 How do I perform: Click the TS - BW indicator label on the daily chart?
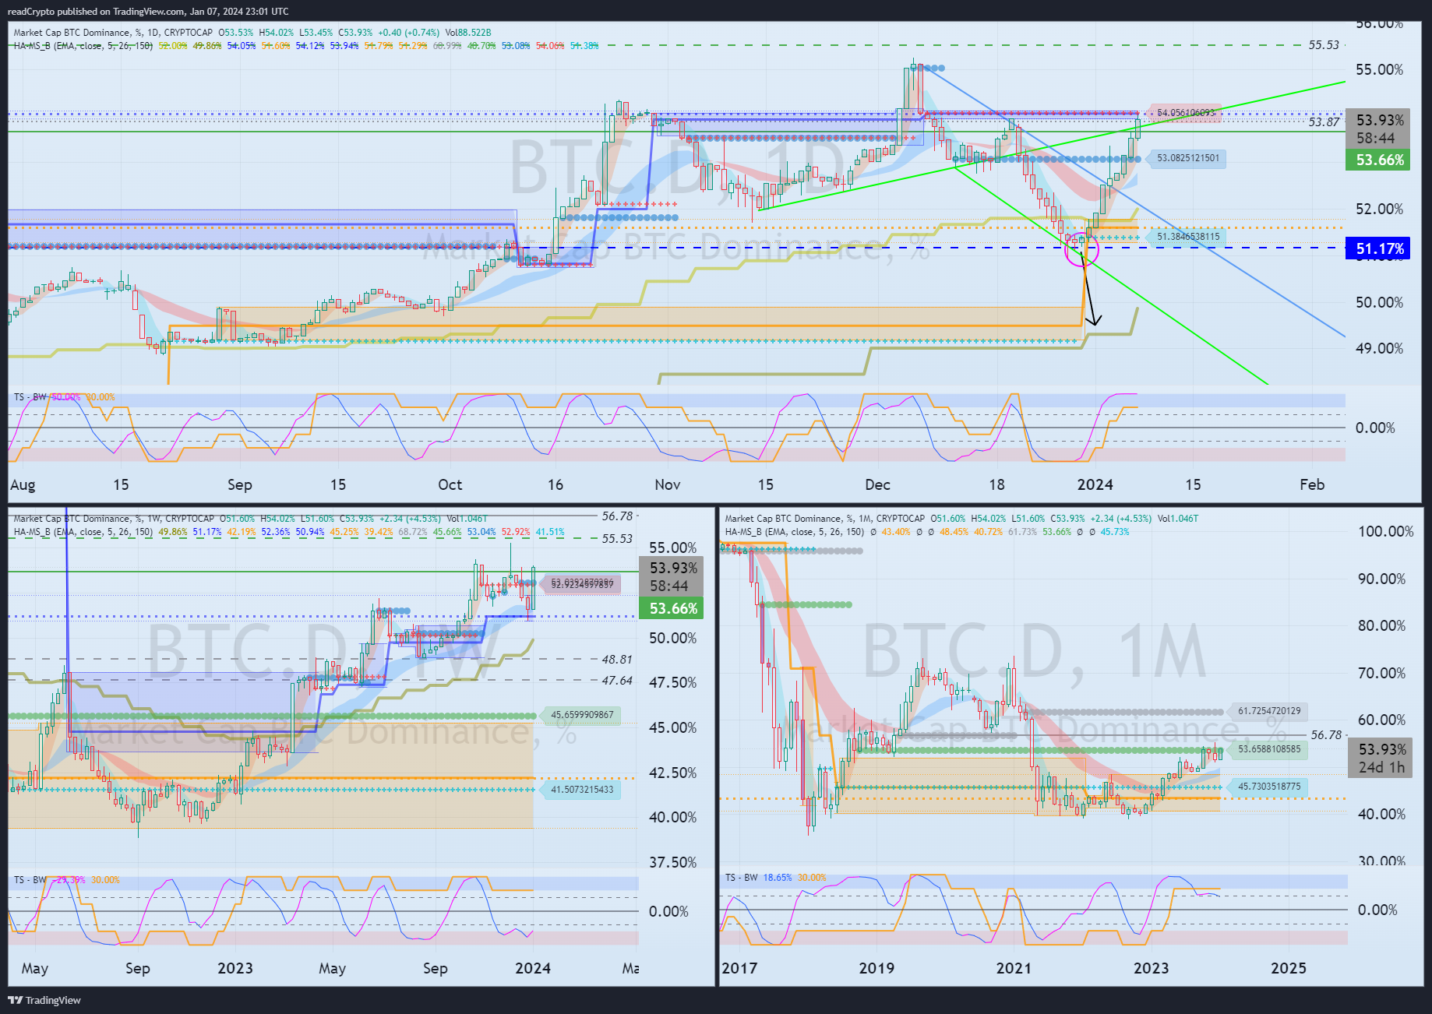pos(30,397)
